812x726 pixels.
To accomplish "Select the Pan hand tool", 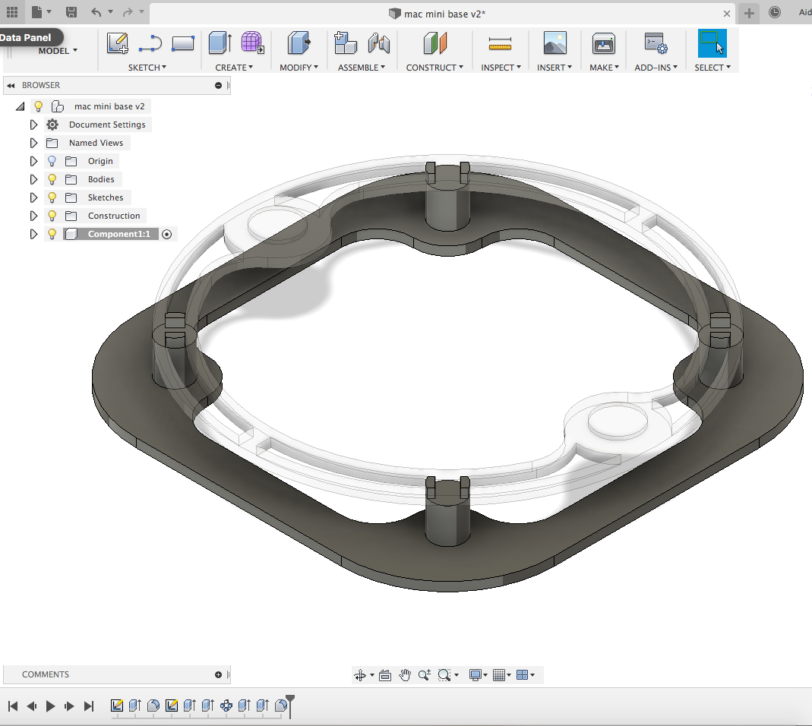I will click(x=405, y=674).
